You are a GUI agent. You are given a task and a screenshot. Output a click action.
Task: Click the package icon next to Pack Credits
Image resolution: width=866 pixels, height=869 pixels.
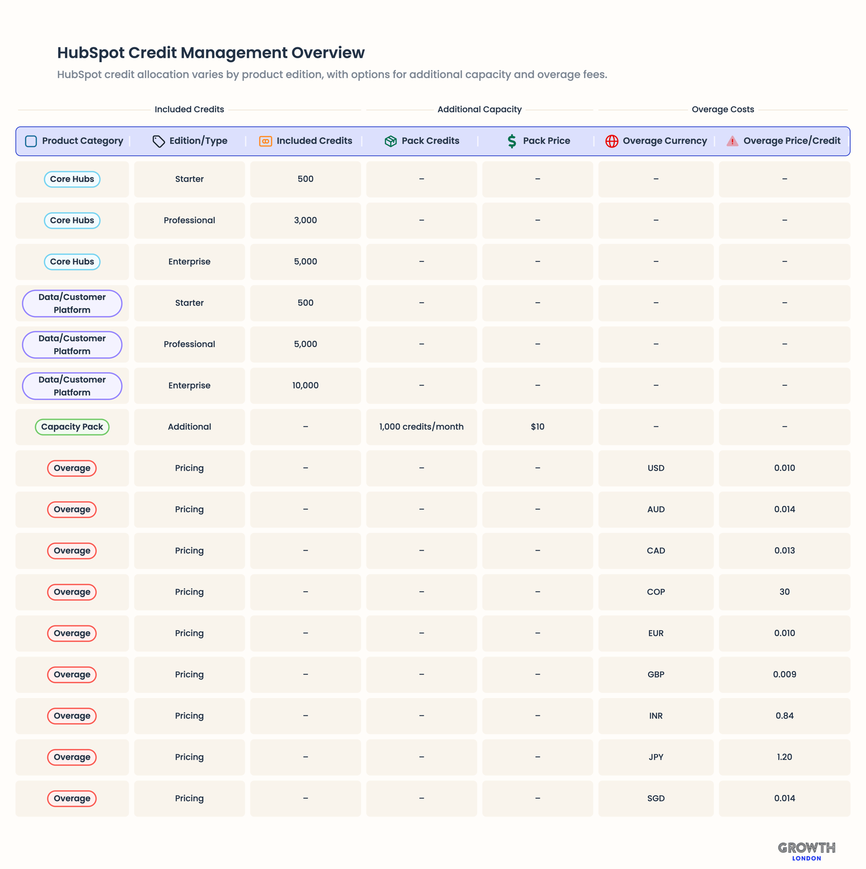(x=391, y=141)
